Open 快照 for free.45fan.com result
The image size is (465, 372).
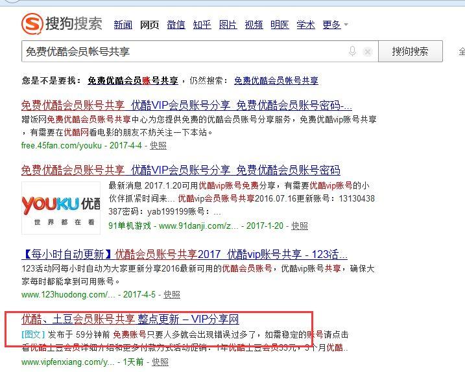tap(158, 146)
